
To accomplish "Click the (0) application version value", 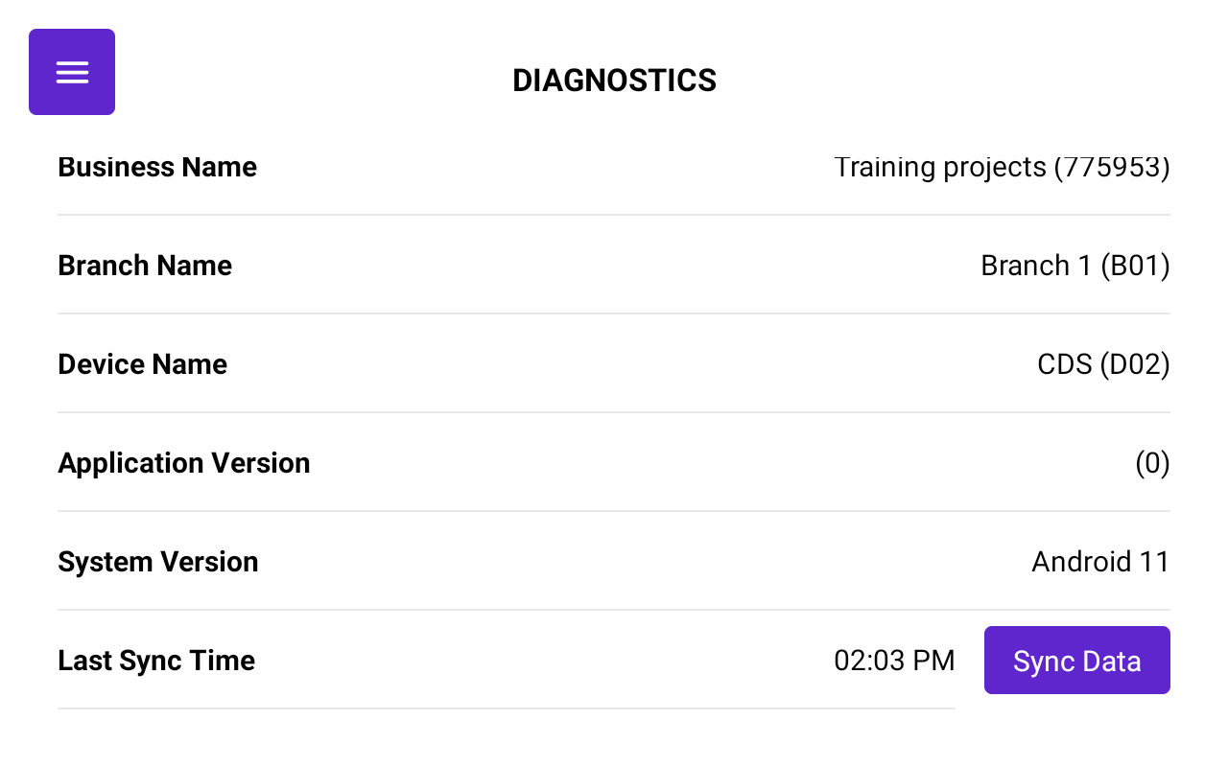I will coord(1152,463).
